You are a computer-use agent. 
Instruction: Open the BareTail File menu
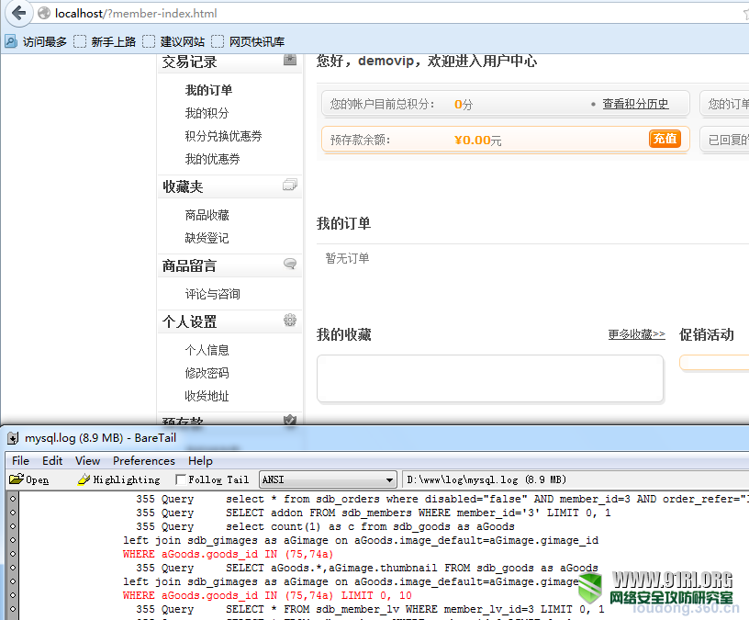pyautogui.click(x=20, y=461)
